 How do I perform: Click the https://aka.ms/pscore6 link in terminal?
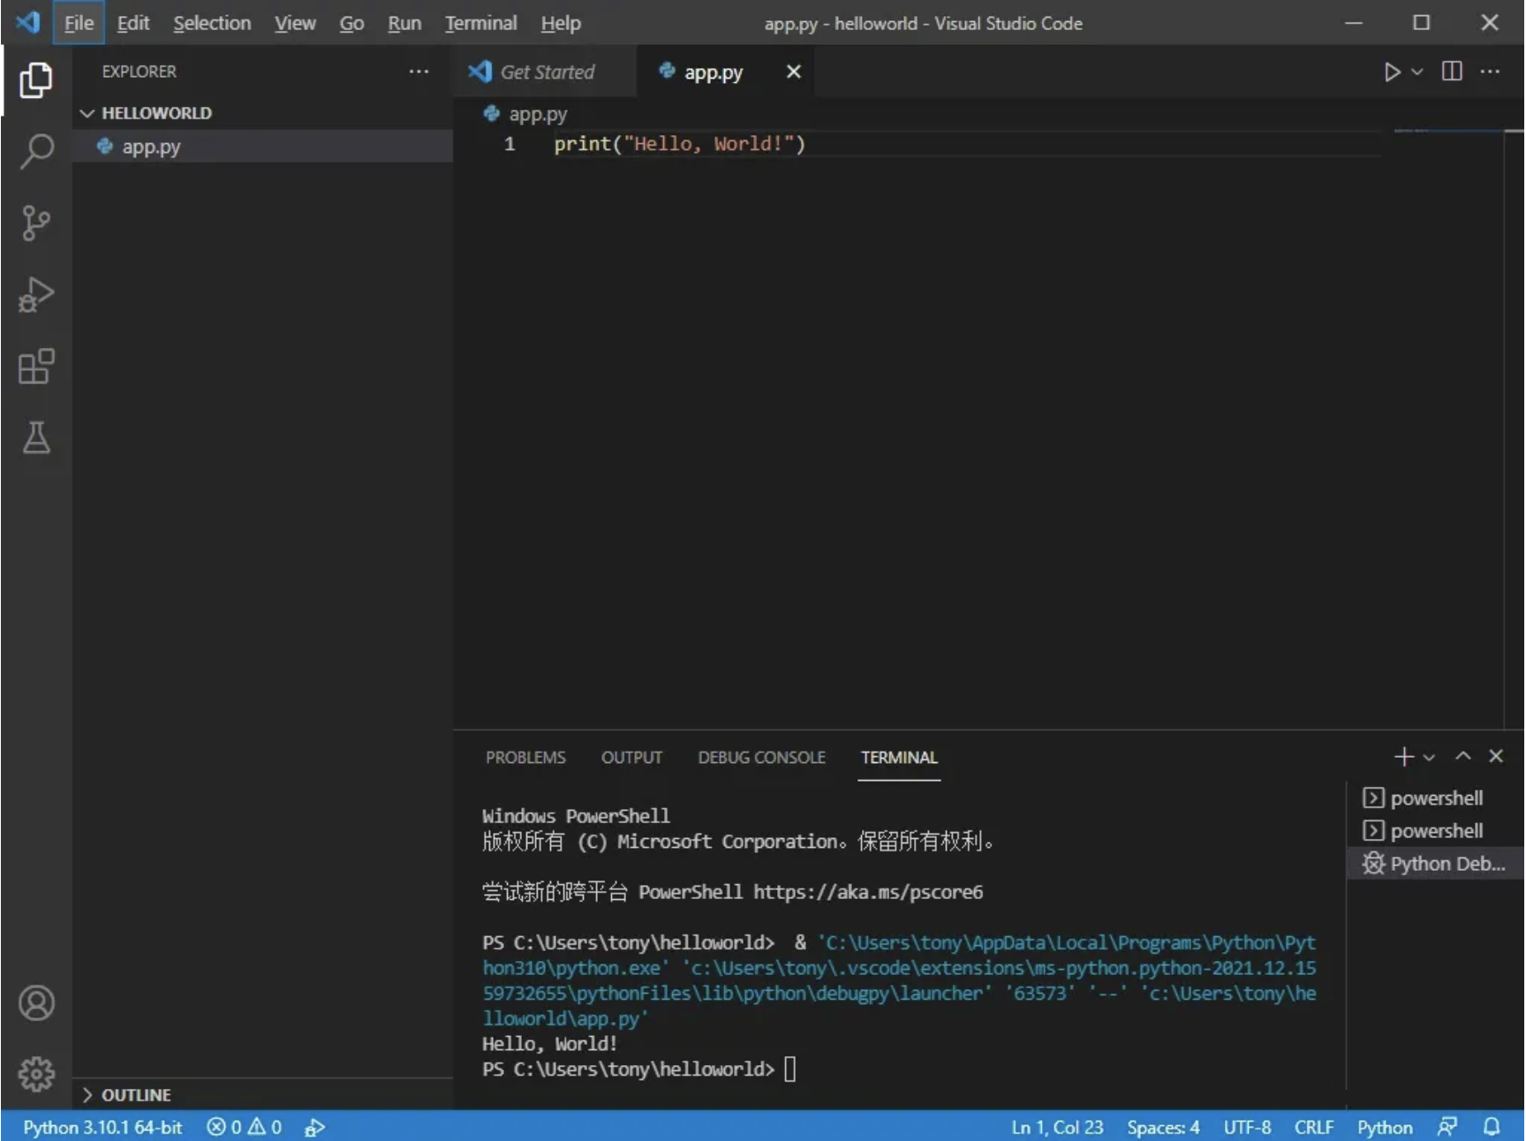coord(868,892)
